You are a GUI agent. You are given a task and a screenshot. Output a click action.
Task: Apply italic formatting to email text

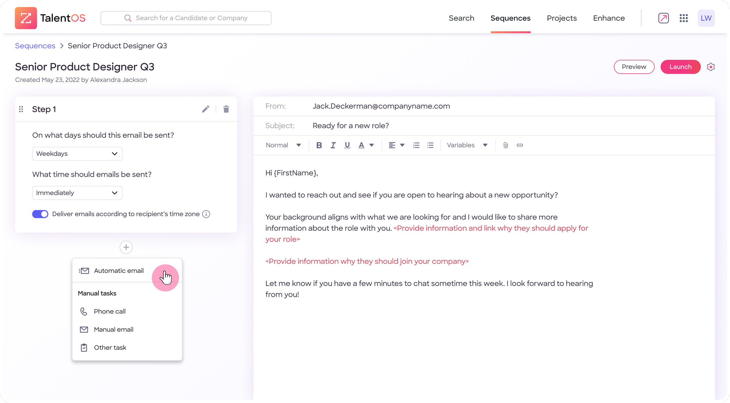[x=333, y=145]
